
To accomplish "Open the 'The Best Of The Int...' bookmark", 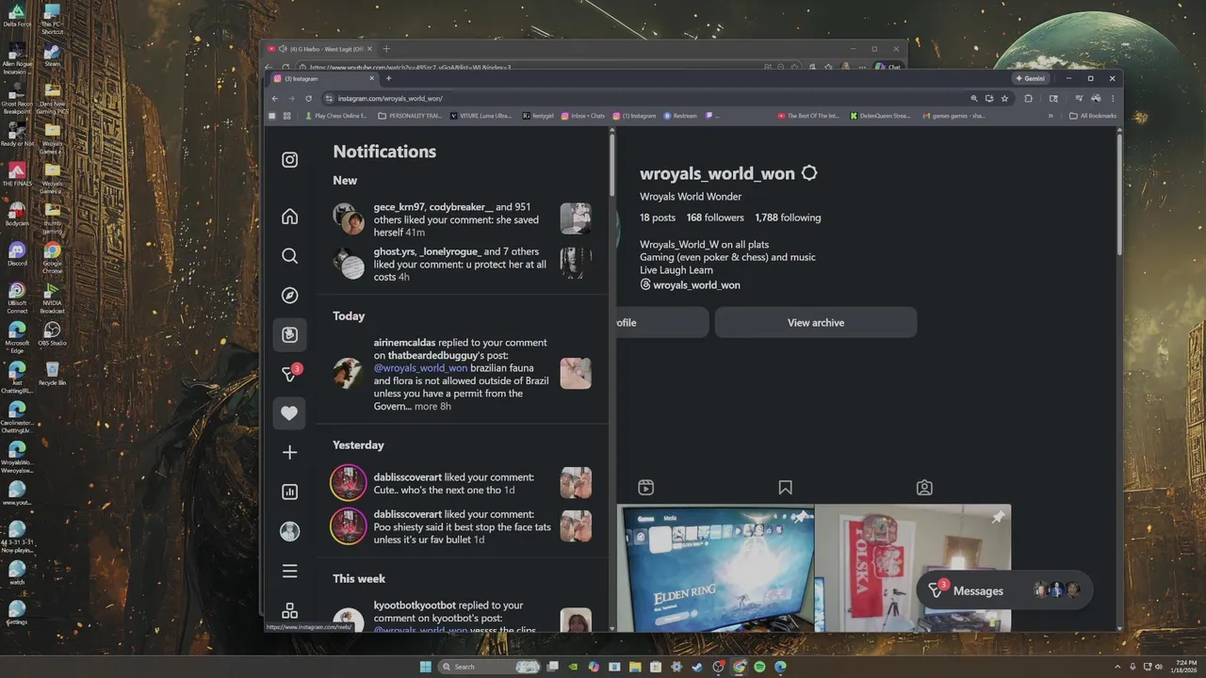I will click(x=808, y=116).
